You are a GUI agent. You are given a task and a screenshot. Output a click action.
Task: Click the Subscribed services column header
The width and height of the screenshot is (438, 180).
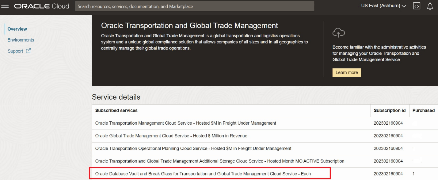[116, 110]
